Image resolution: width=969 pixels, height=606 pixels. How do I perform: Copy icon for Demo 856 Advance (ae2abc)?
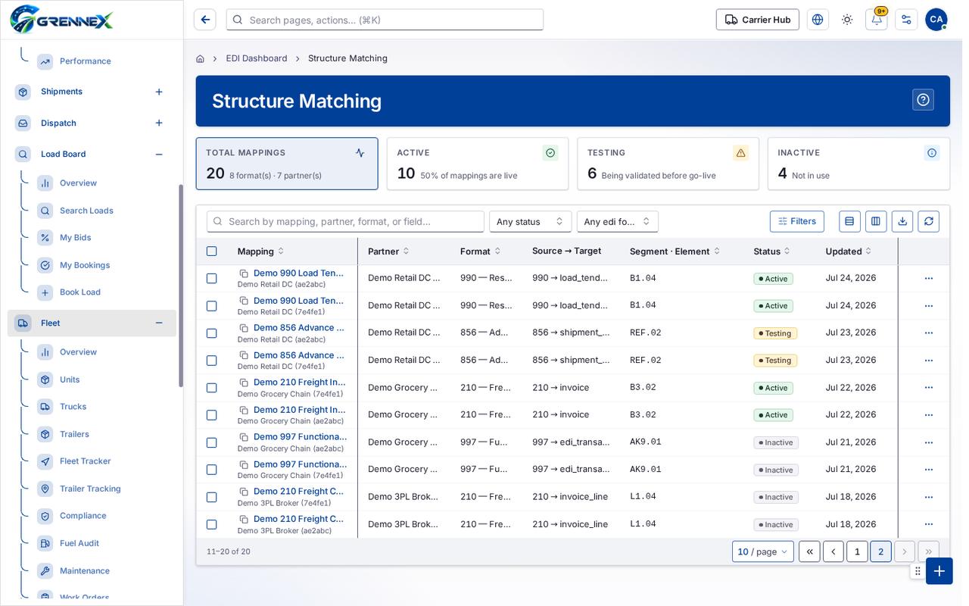click(x=244, y=328)
